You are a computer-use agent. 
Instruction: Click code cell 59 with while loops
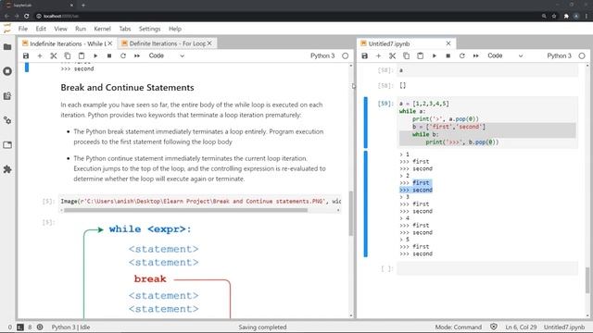click(x=487, y=122)
